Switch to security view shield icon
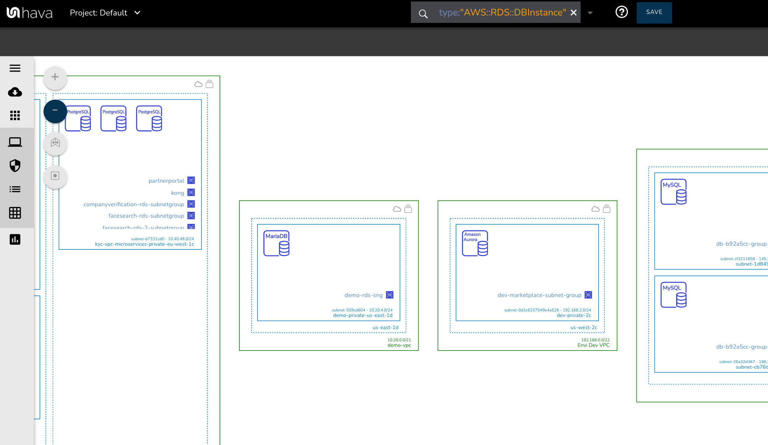 (x=15, y=166)
